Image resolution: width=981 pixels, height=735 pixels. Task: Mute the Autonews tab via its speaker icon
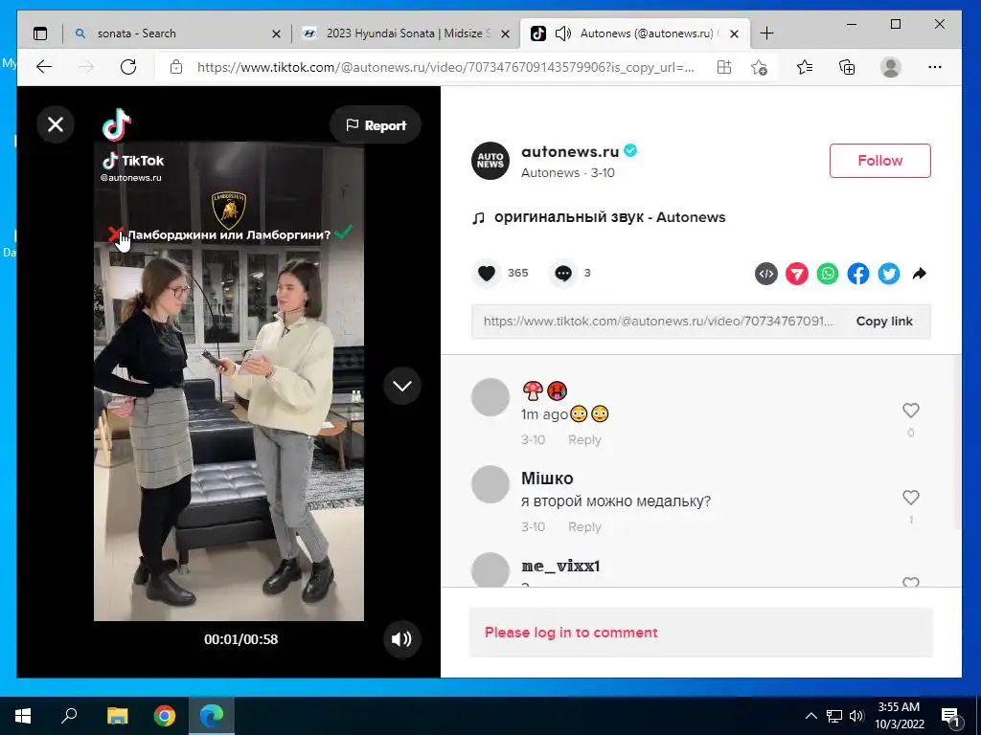(563, 33)
